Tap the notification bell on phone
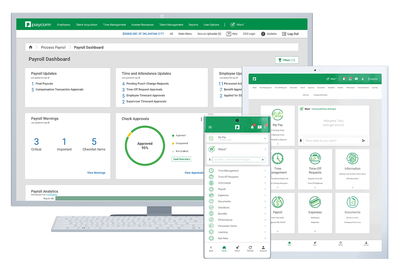Viewport: 401px width, 270px height. (x=252, y=127)
